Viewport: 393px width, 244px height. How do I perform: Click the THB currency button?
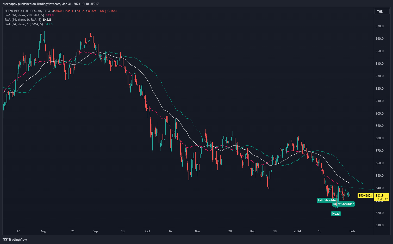pos(382,11)
